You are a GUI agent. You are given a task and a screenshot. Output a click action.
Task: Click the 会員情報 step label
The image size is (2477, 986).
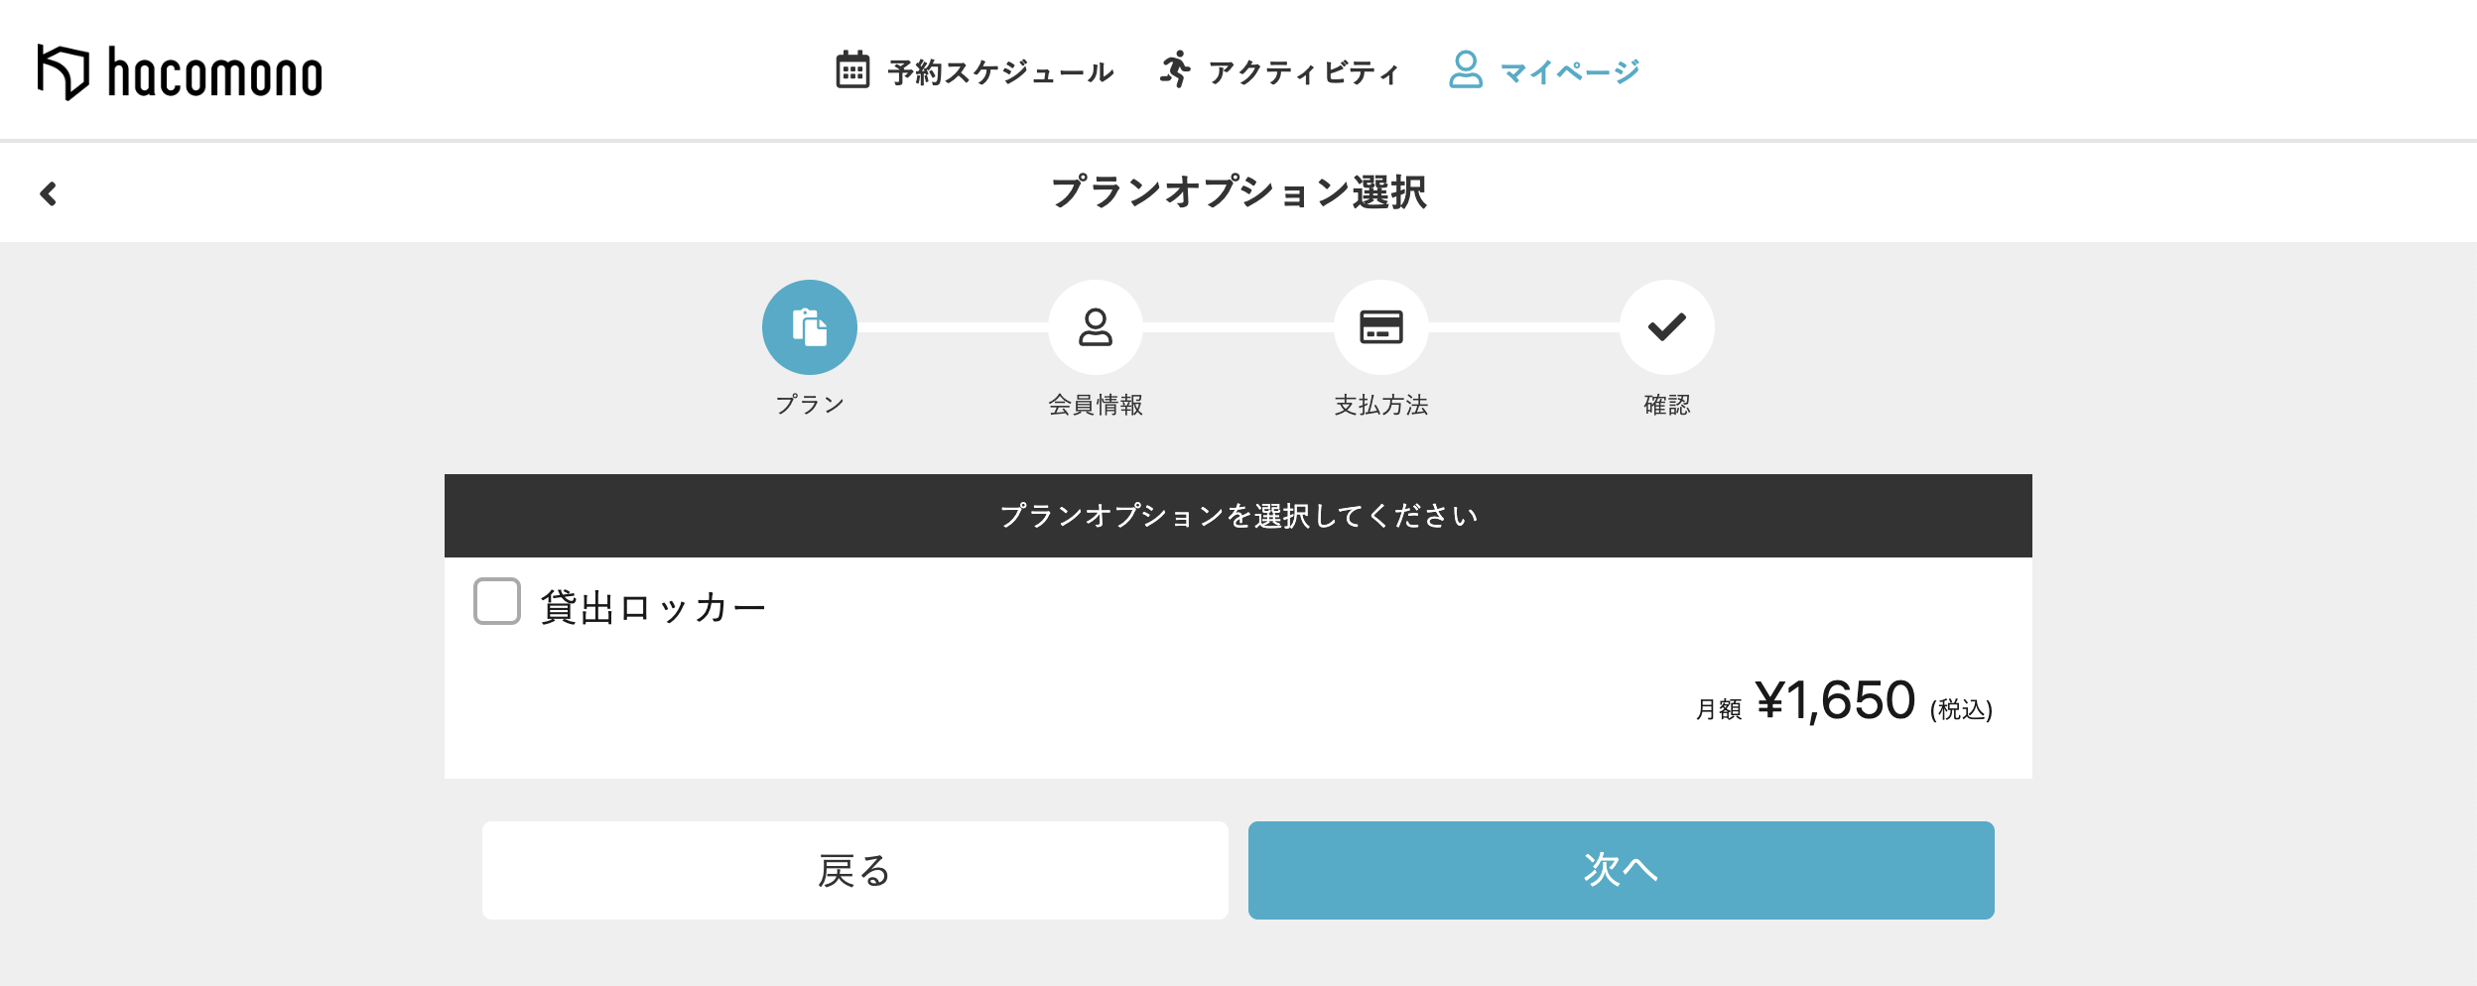click(1096, 405)
